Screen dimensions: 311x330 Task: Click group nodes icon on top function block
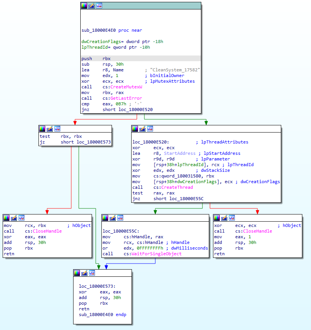pos(99,6)
